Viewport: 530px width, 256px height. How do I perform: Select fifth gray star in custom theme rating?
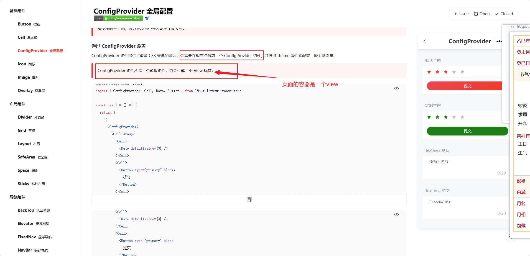(x=462, y=117)
